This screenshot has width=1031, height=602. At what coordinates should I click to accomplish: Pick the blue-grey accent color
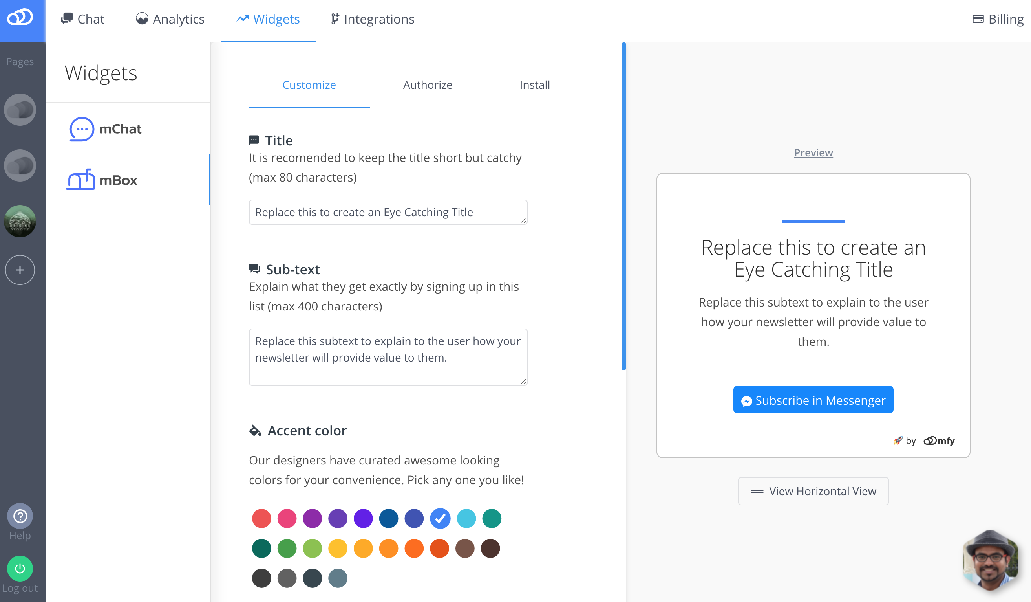pyautogui.click(x=338, y=578)
